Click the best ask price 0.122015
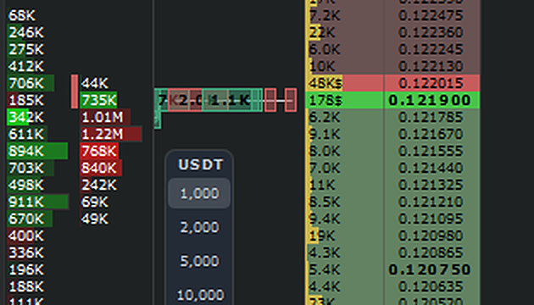 [x=431, y=83]
